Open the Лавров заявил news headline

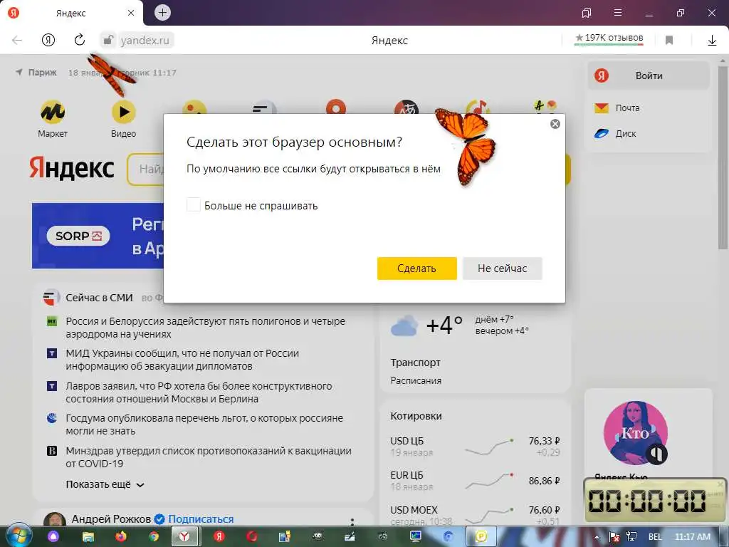point(199,392)
